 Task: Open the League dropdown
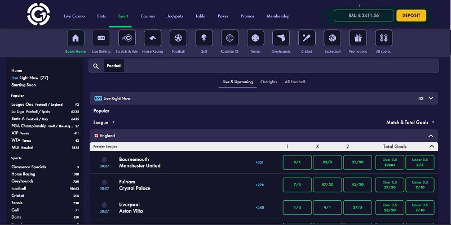(x=104, y=123)
